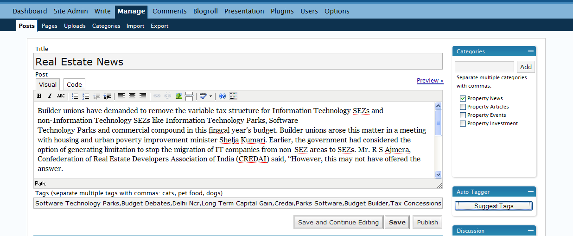Open the spellchecker language dropdown arrow
This screenshot has height=236, width=573.
tap(211, 96)
